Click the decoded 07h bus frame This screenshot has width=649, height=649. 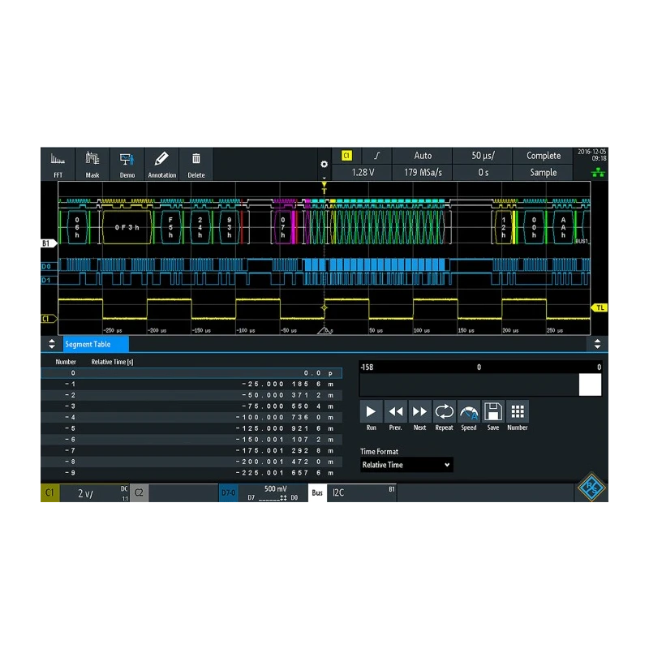(283, 227)
